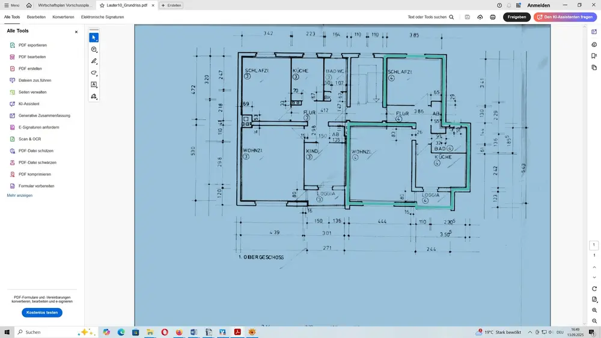
Task: Open the Menü hamburger menu
Action: [x=11, y=5]
